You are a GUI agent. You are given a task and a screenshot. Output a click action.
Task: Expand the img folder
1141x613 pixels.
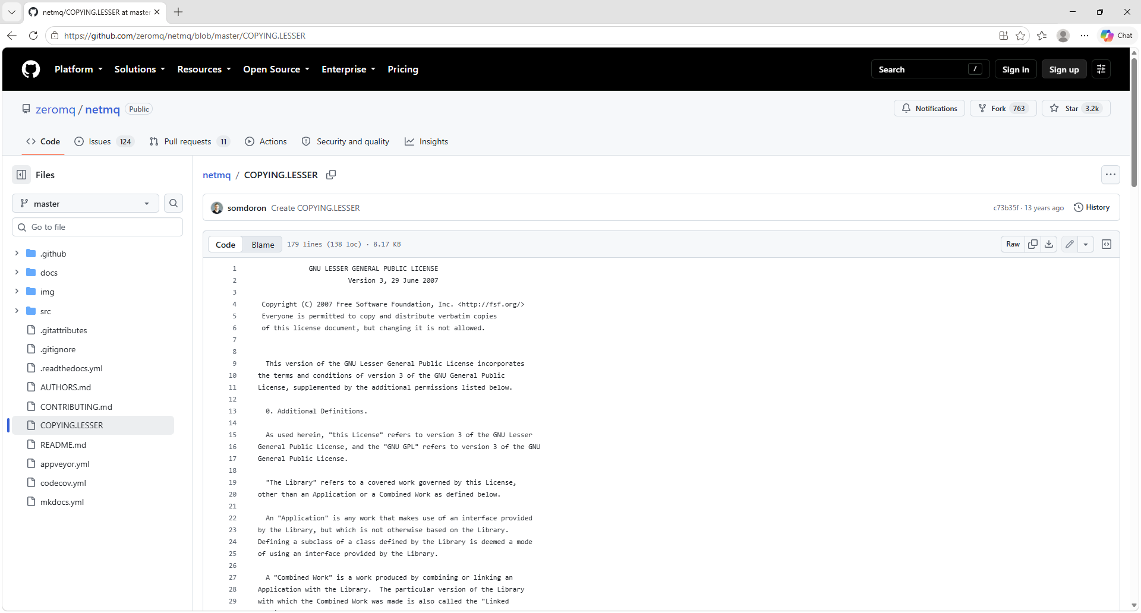[17, 292]
